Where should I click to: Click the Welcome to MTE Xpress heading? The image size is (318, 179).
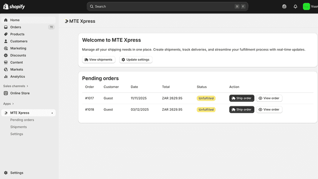111,40
